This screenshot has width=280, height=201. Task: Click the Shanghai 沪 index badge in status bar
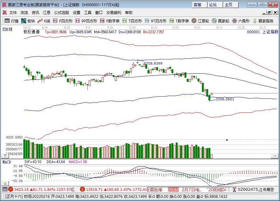pos(11,189)
